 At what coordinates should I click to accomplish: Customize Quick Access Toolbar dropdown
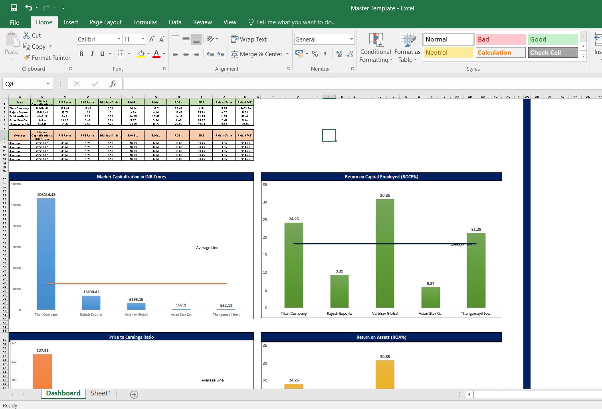(x=63, y=8)
